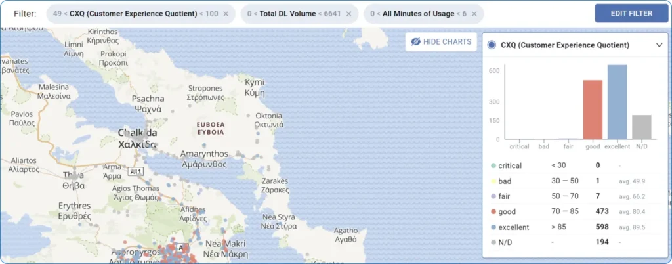Remove the CXQ filter chip
Screen dimensions: 672x264
click(226, 14)
